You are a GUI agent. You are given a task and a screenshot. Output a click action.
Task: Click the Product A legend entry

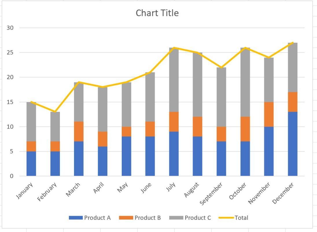pos(90,218)
